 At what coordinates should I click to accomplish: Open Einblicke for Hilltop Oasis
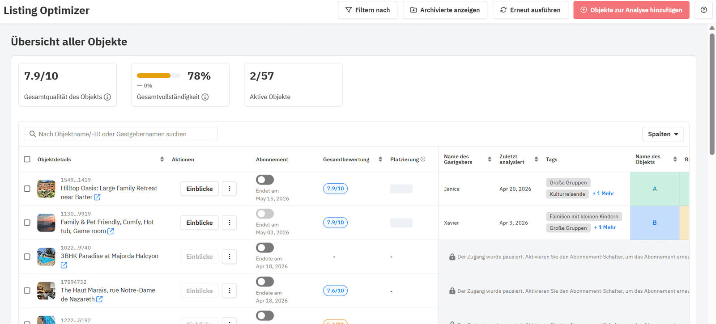click(200, 189)
